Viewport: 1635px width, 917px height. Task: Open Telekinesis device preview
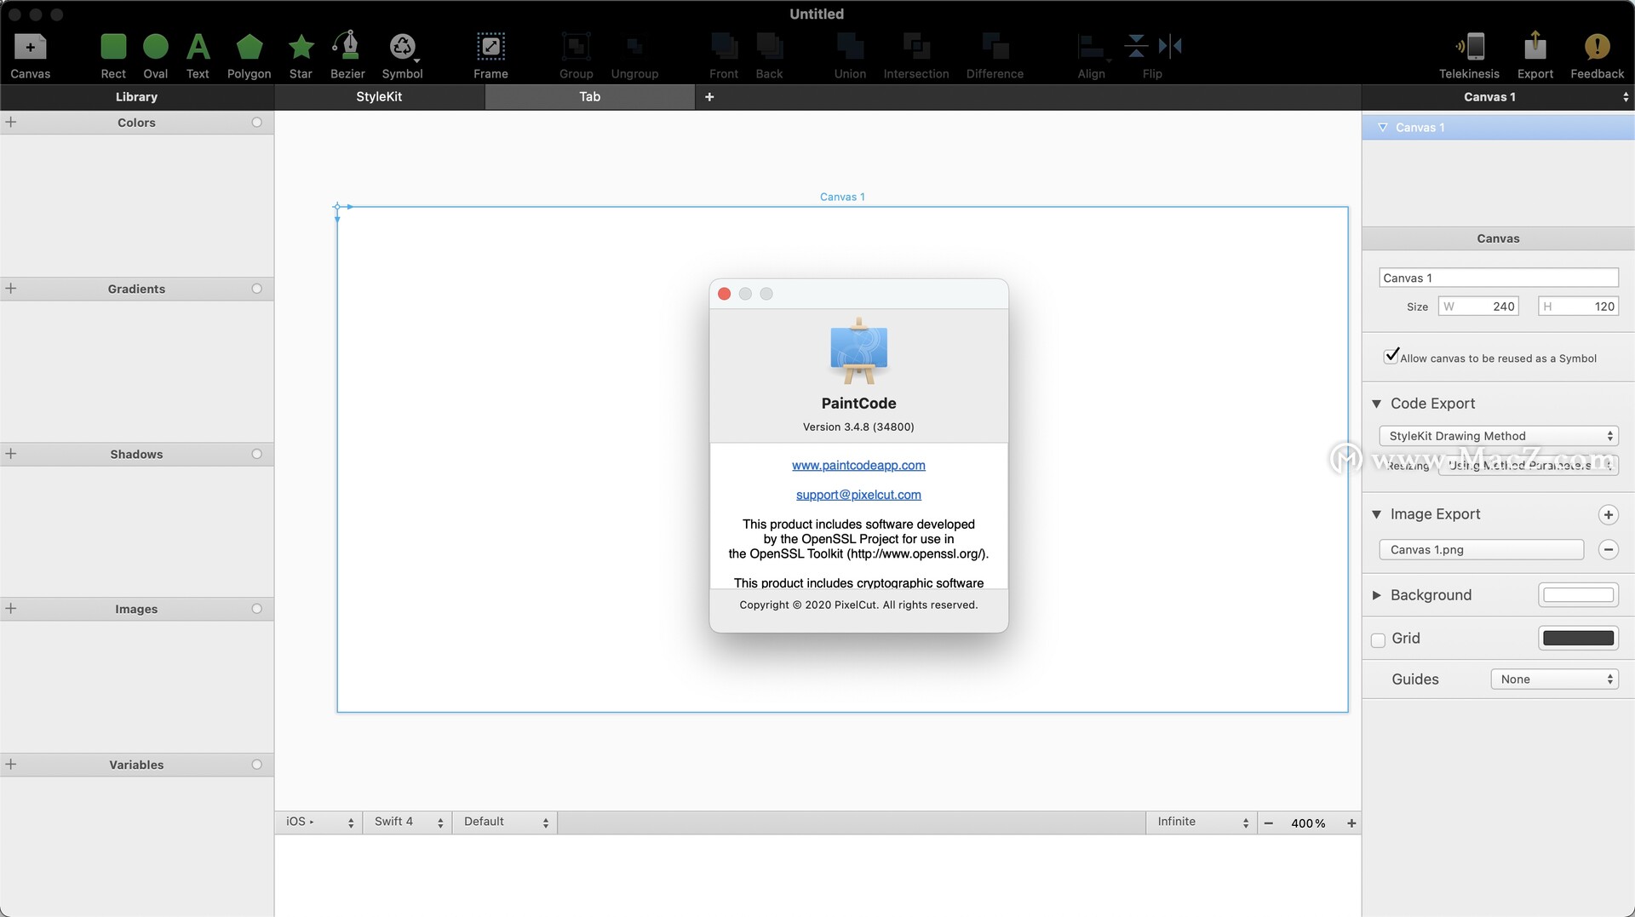(x=1469, y=55)
